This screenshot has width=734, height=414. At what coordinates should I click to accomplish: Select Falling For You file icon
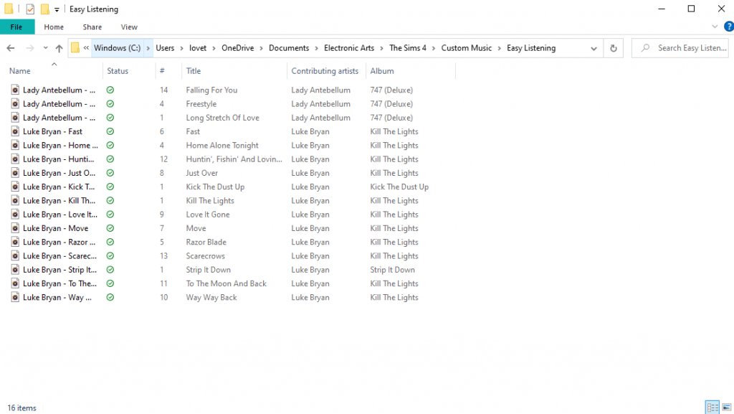click(x=15, y=90)
